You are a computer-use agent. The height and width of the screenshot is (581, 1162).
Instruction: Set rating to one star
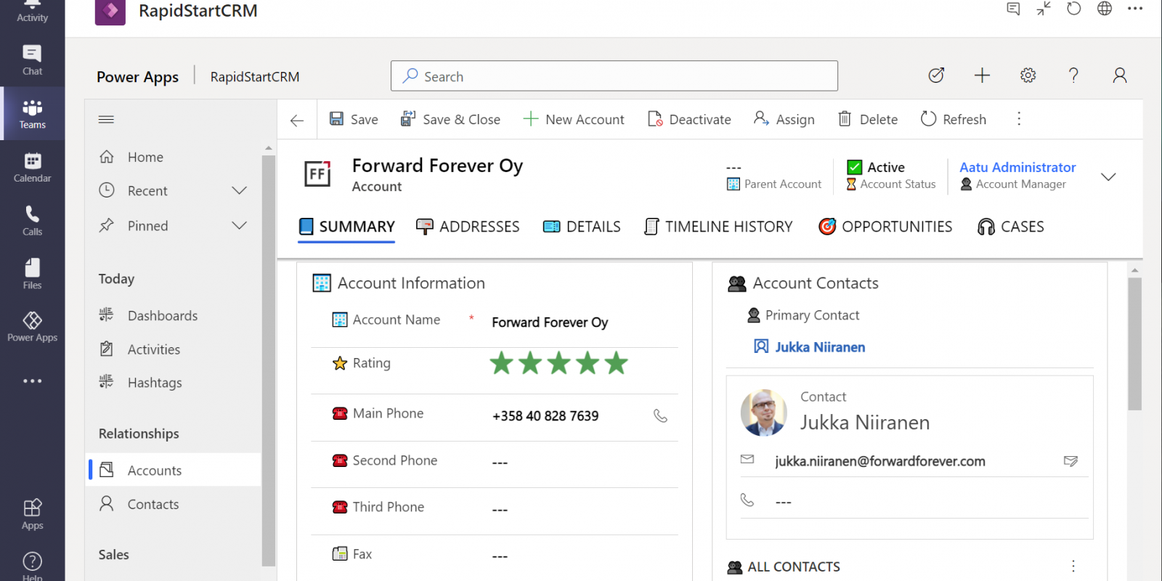tap(502, 363)
